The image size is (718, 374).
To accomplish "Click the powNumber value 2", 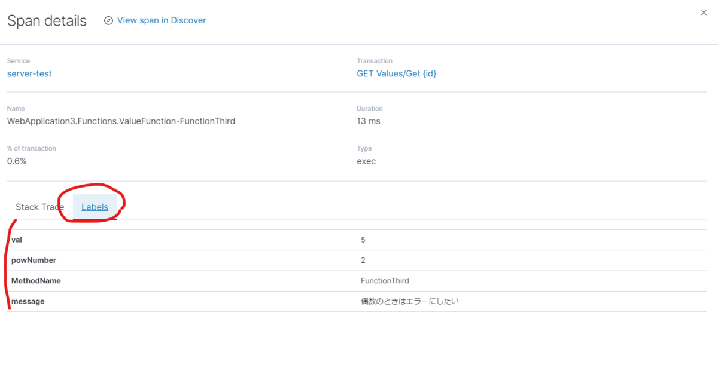I will pos(363,260).
